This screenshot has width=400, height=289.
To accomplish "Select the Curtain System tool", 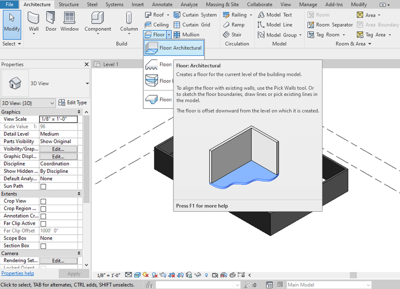I will click(195, 15).
